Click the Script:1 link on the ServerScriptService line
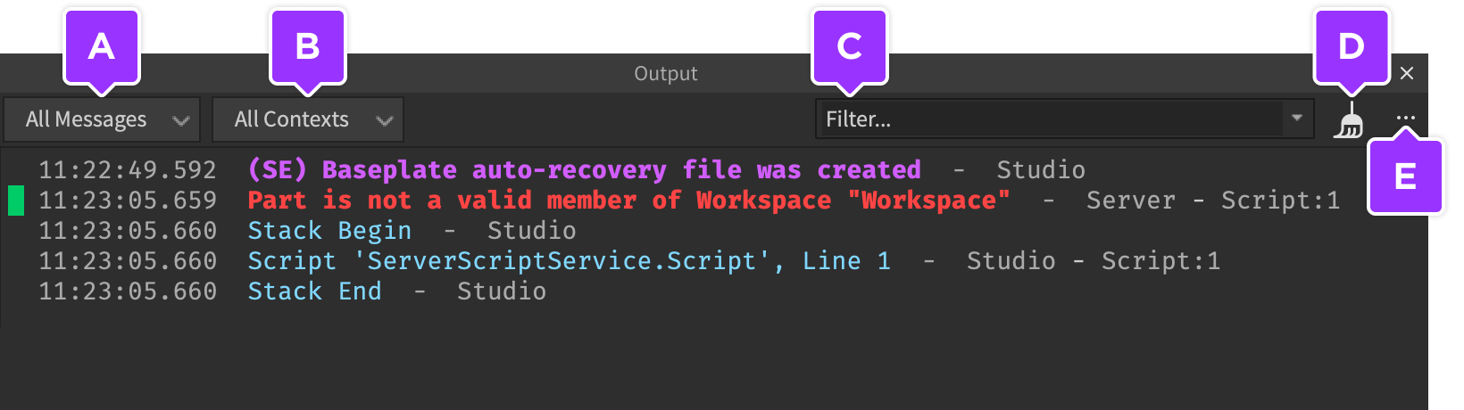The image size is (1464, 410). click(x=1160, y=261)
